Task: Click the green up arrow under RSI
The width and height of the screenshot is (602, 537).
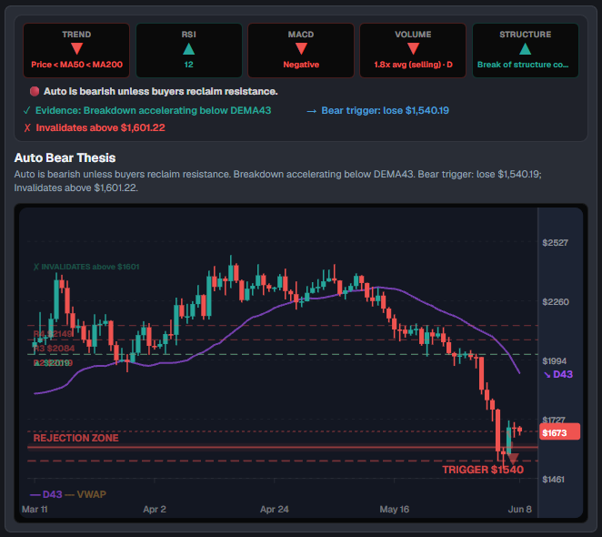Action: coord(189,48)
